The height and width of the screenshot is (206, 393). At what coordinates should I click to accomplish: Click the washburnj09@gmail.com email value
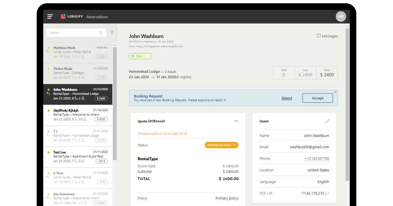[x=309, y=147]
